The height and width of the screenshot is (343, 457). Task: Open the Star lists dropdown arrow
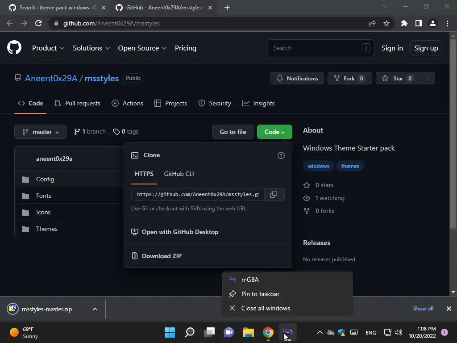coord(428,78)
